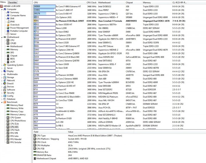Switch to the Menu tab
Image resolution: width=206 pixels, height=163 pixels.
click(3, 2)
